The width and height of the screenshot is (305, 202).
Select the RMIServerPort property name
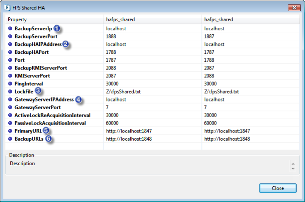[32, 76]
